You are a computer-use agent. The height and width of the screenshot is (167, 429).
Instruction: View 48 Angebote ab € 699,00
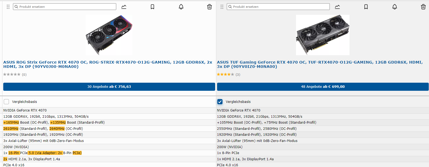coord(323,87)
